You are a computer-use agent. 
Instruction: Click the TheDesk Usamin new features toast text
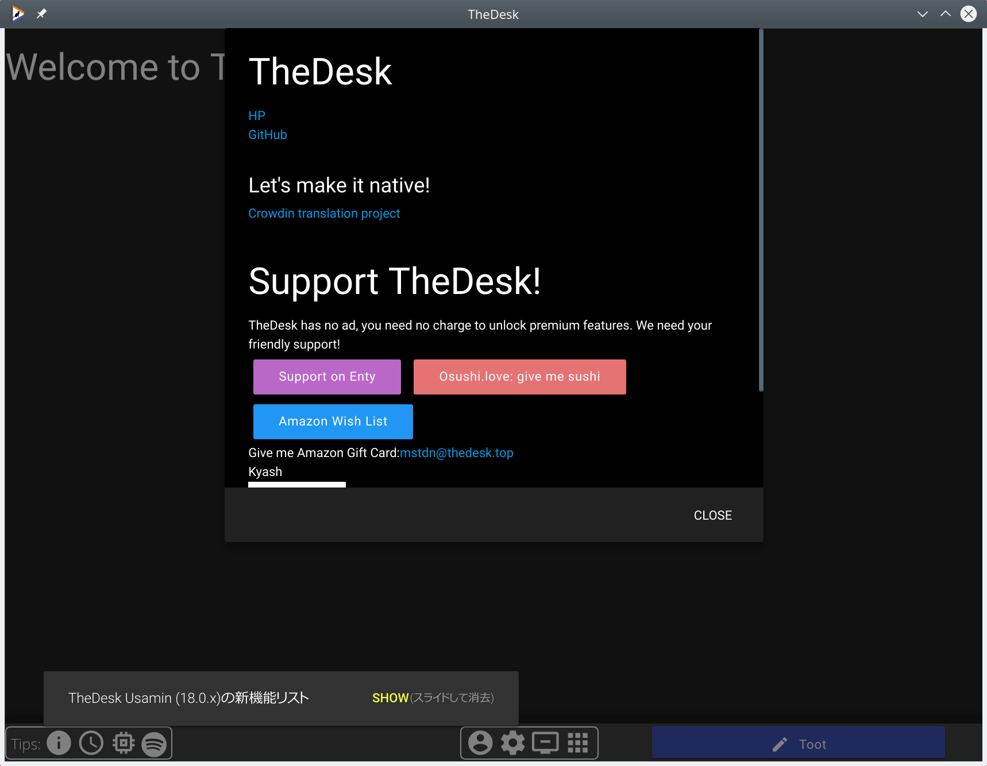tap(188, 698)
